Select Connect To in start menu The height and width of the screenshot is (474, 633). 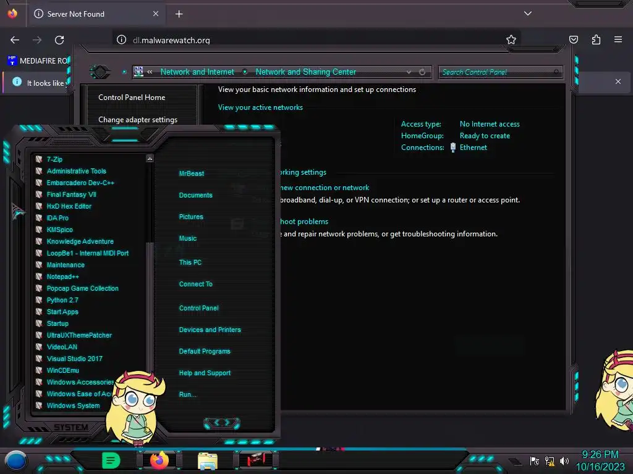click(195, 284)
